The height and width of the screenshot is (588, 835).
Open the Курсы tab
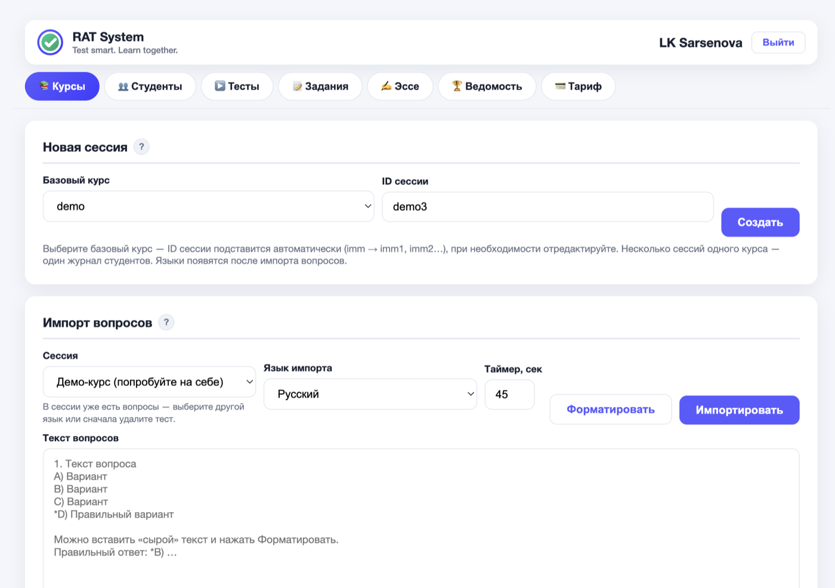(62, 87)
